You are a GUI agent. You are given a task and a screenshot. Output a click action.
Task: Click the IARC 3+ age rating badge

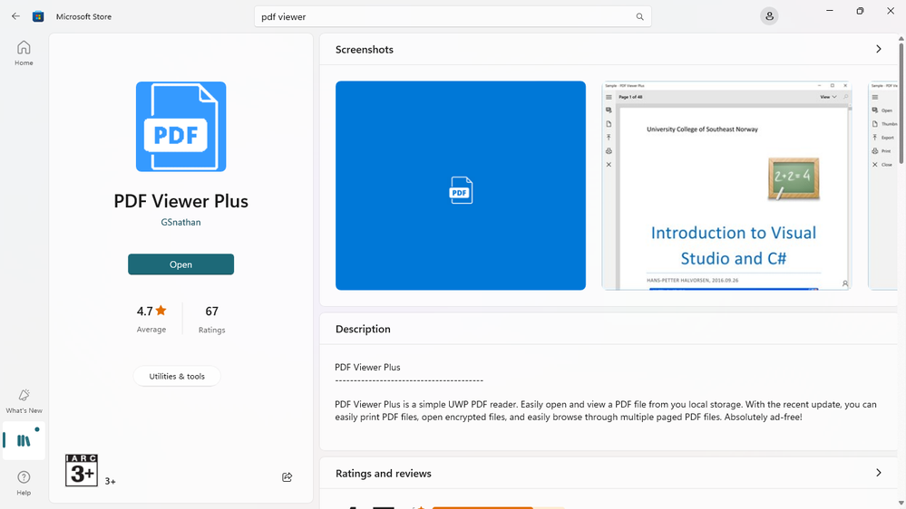(x=82, y=470)
